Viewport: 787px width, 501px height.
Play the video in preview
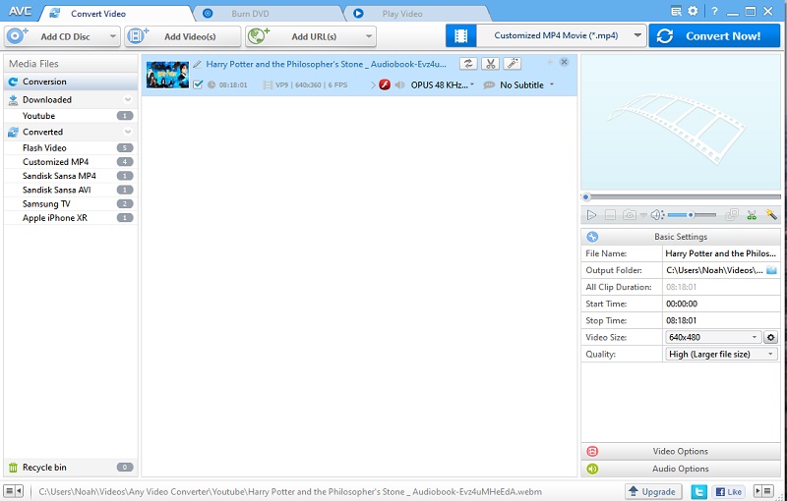(592, 215)
